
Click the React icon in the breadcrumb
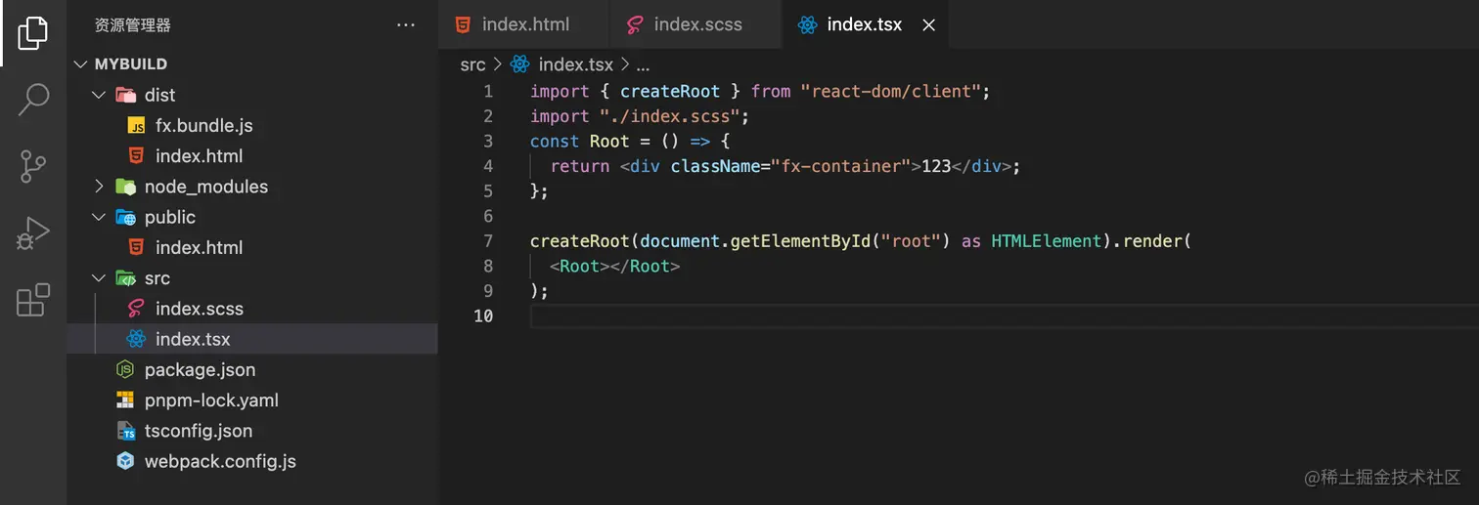519,64
